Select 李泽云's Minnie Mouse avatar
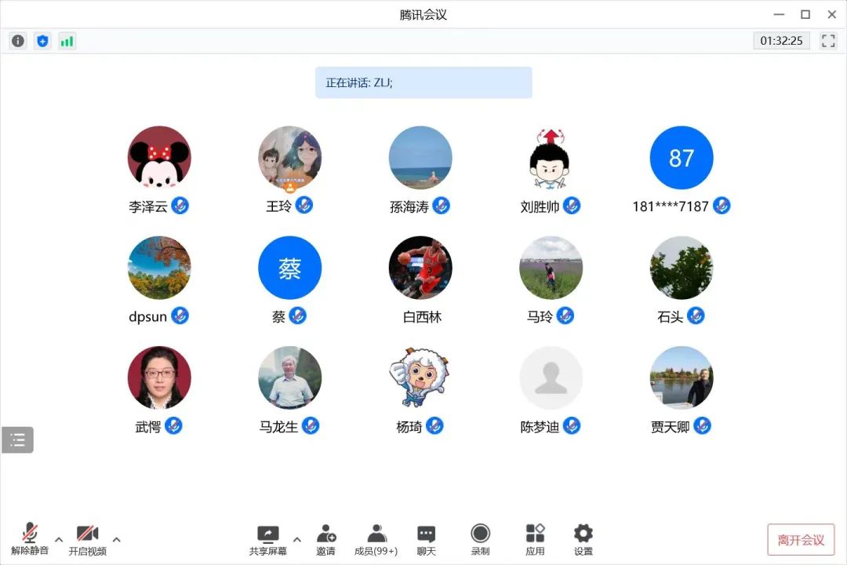Image resolution: width=847 pixels, height=565 pixels. pyautogui.click(x=159, y=157)
